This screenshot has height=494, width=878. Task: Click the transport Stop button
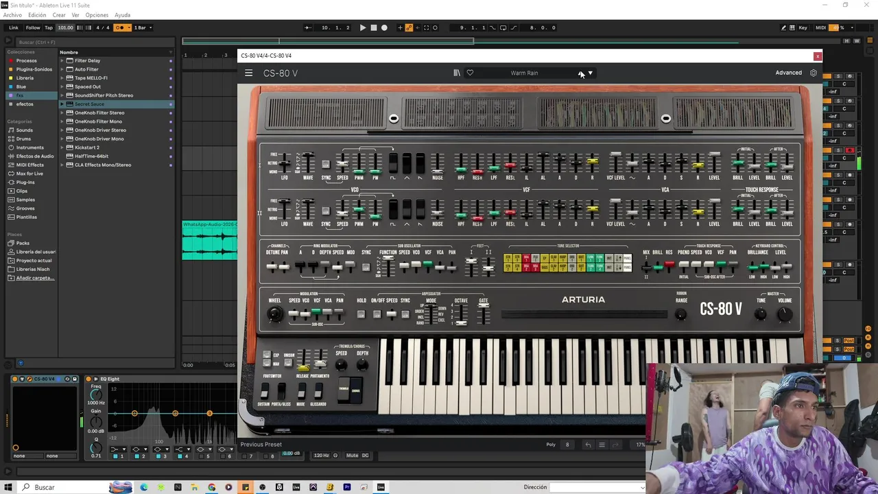pyautogui.click(x=373, y=27)
